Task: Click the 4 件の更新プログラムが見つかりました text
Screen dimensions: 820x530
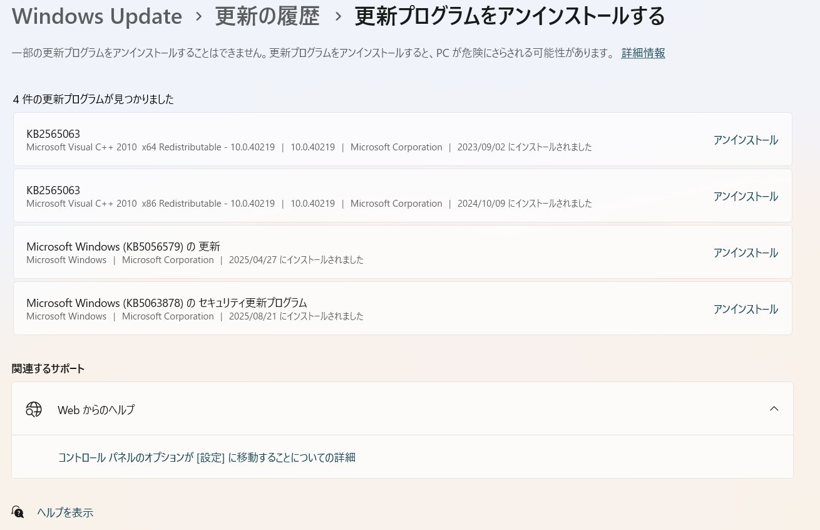Action: tap(93, 99)
